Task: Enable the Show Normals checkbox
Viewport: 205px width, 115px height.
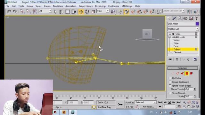Action: click(170, 93)
